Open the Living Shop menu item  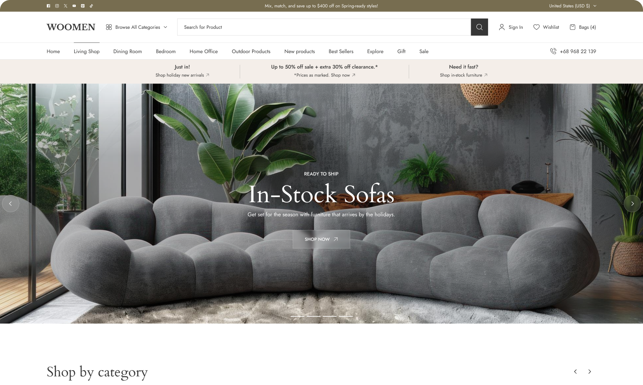click(87, 51)
